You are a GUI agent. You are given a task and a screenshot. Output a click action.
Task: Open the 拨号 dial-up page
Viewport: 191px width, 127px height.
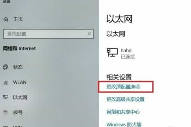(x=18, y=113)
